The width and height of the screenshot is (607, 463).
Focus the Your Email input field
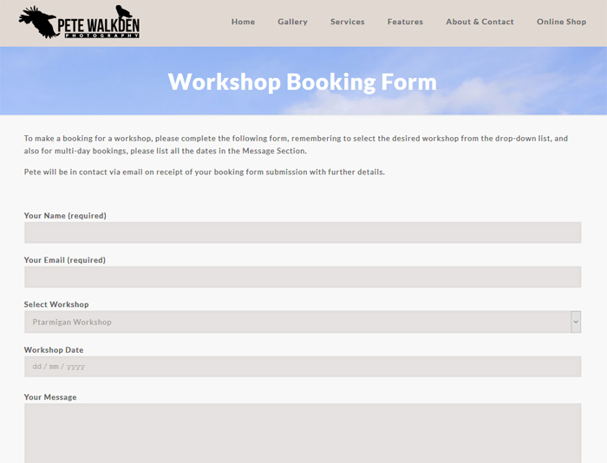pyautogui.click(x=303, y=277)
